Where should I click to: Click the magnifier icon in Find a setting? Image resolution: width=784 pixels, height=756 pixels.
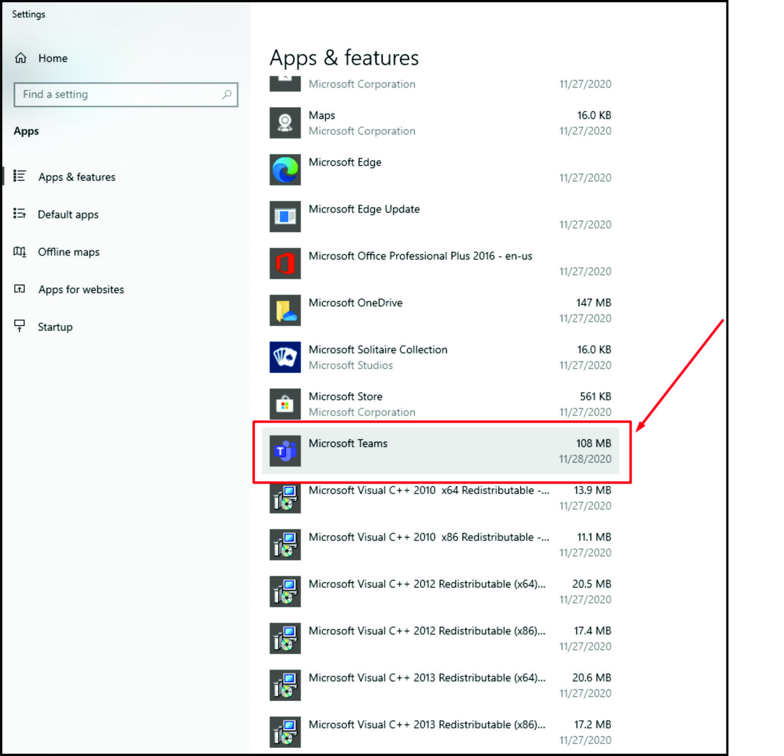tap(227, 94)
